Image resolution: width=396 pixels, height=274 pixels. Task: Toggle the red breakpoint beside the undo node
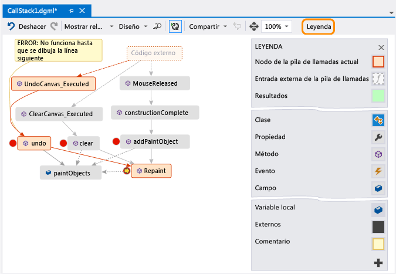pyautogui.click(x=13, y=143)
